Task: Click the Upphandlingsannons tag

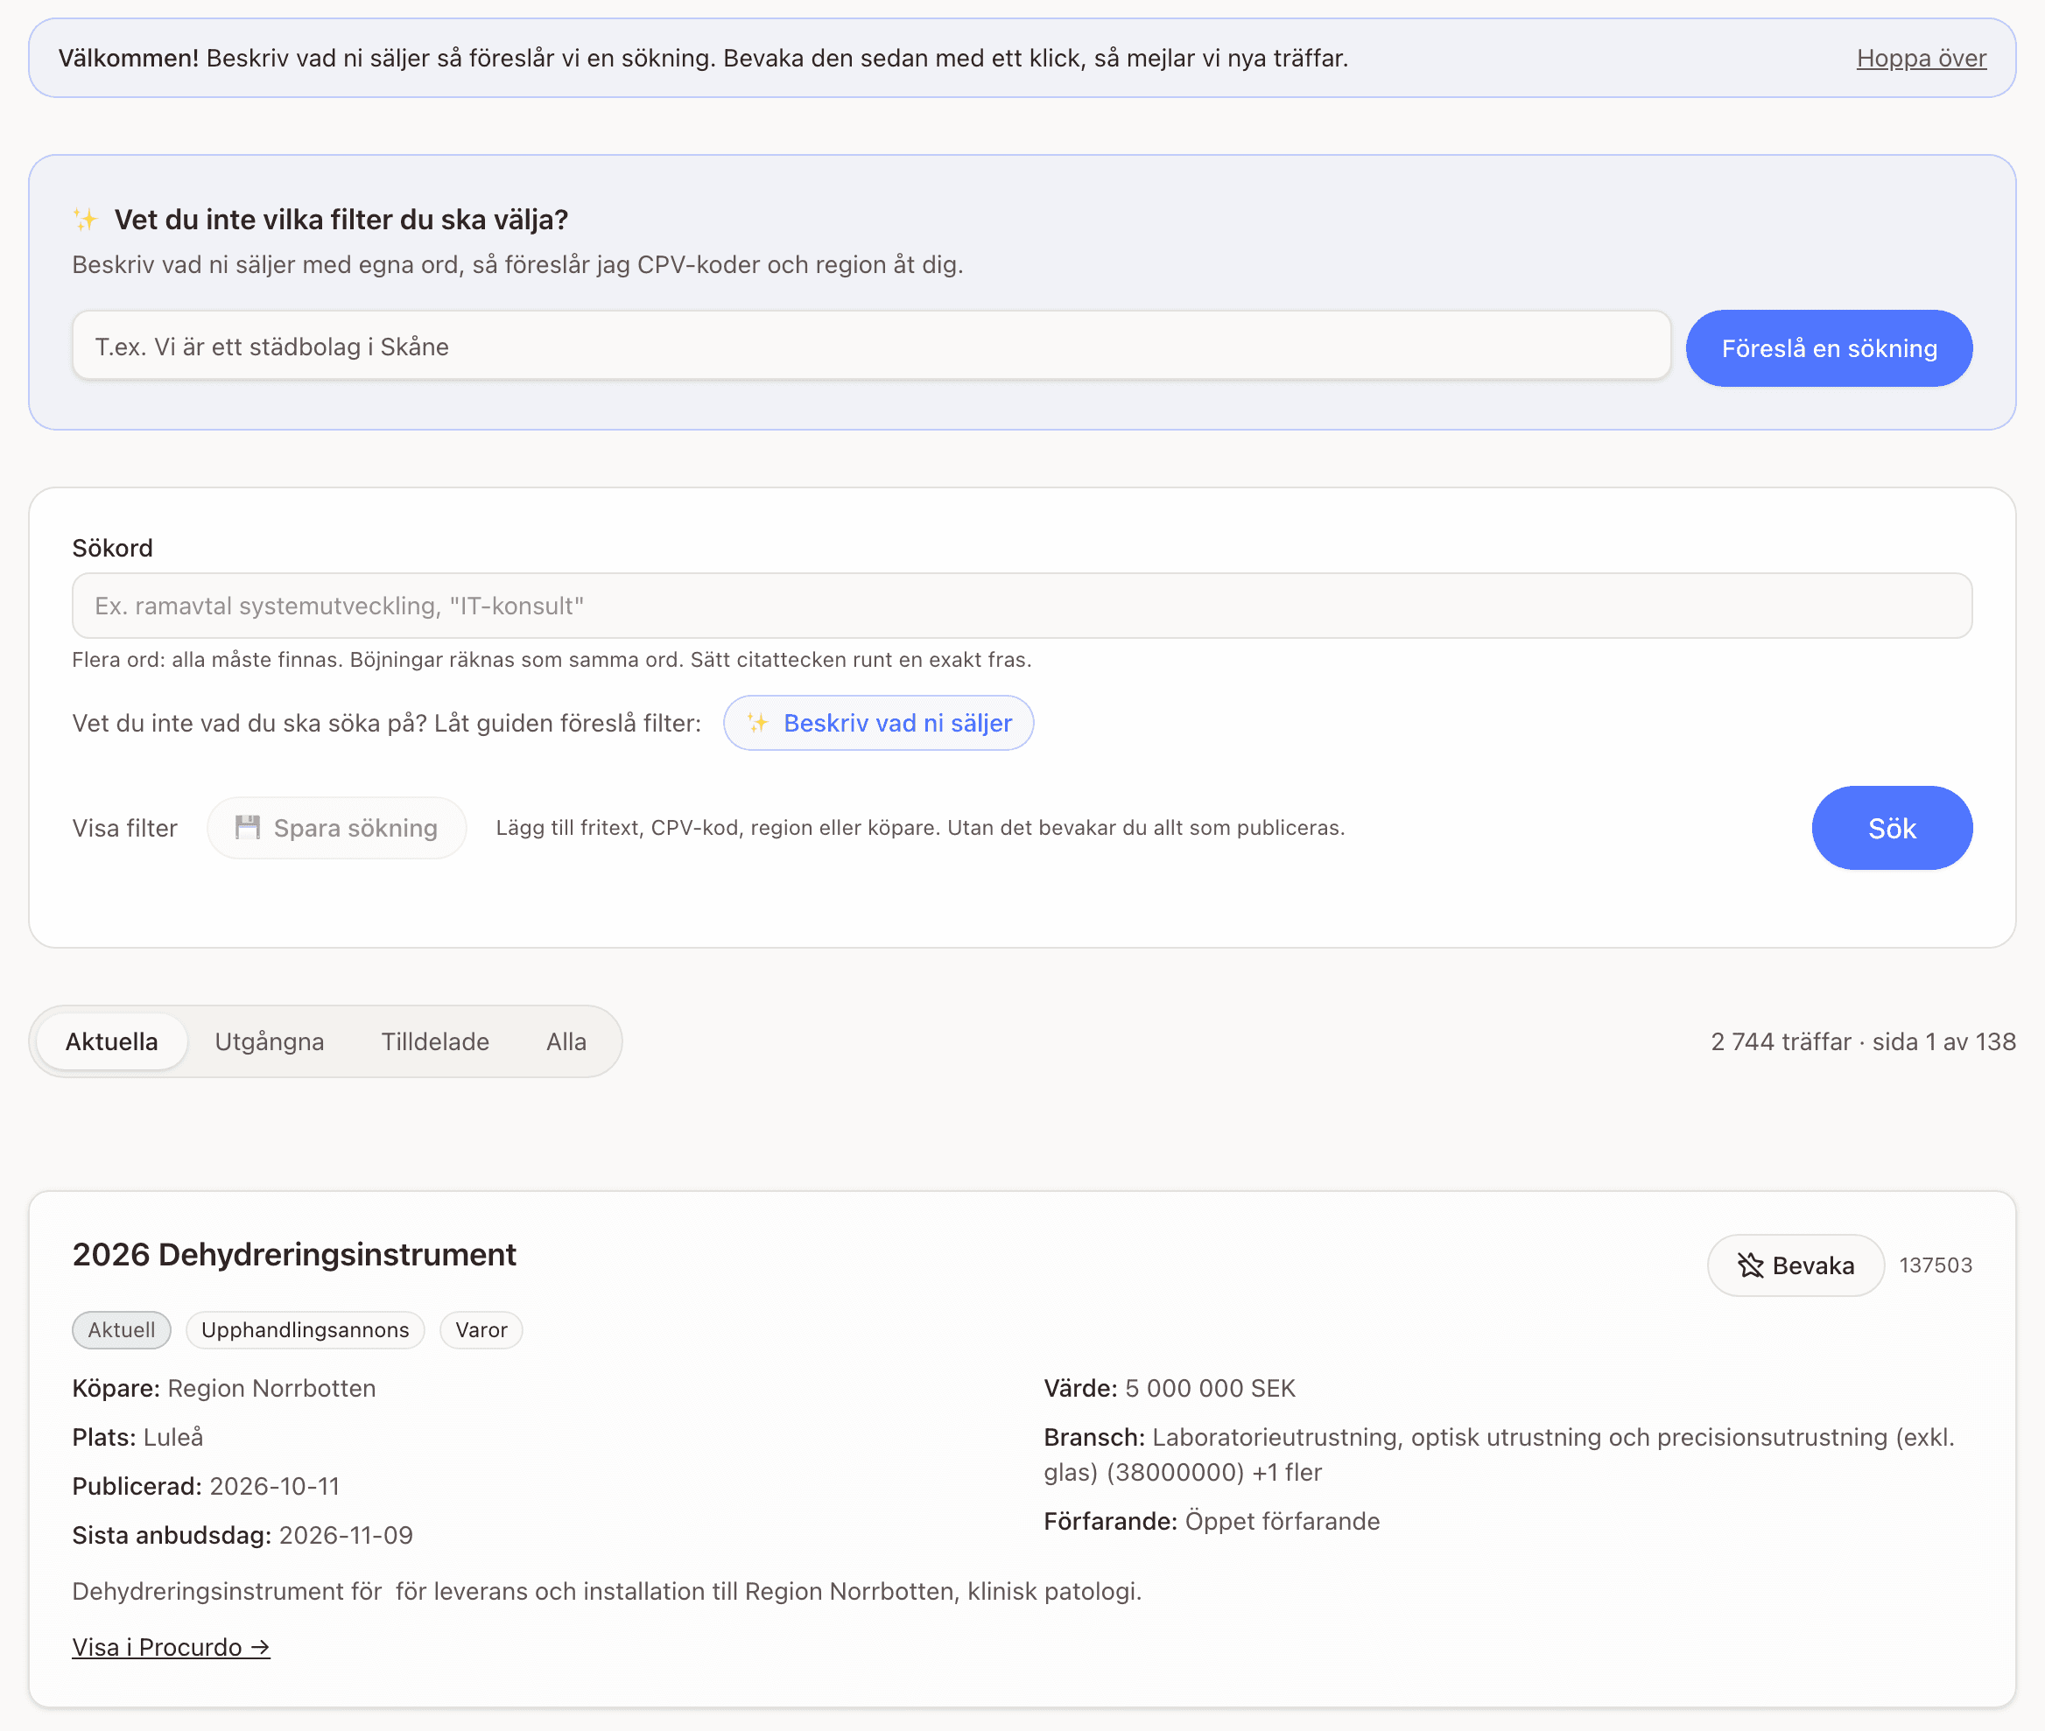Action: [306, 1329]
